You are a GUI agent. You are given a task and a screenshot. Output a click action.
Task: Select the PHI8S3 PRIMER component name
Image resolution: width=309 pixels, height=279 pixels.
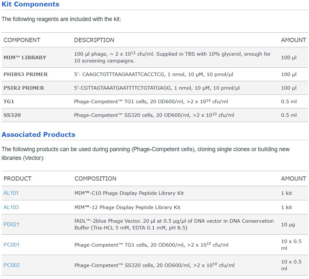pyautogui.click(x=25, y=74)
